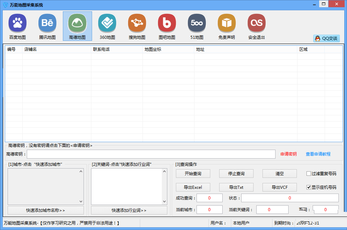
Task: Export results with 导出Excel
Action: (x=193, y=187)
